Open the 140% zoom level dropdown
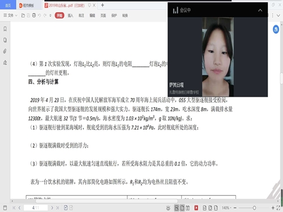The image size is (283, 212). point(226,208)
